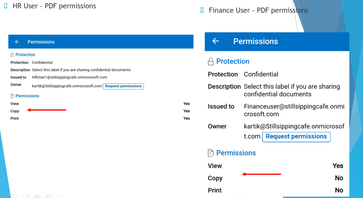Click back arrow in Finance Permissions header
This screenshot has width=363, height=198.
coord(215,41)
